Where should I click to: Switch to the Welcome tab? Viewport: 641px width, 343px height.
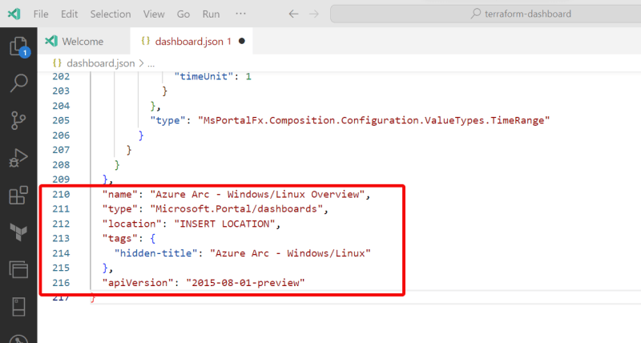[x=84, y=42]
